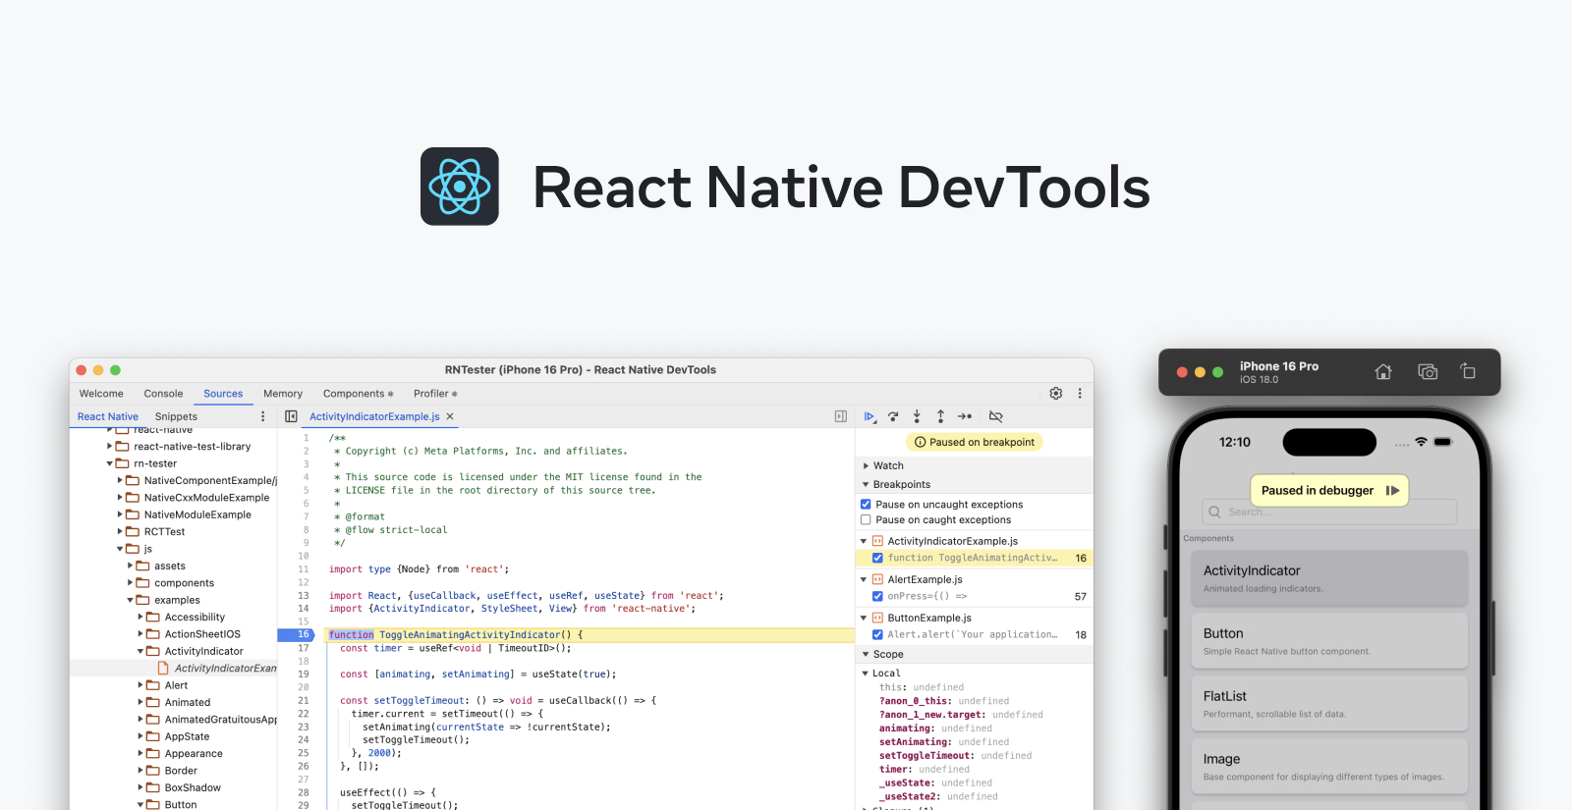The height and width of the screenshot is (810, 1572).
Task: Deactivate all breakpoints icon
Action: click(995, 416)
